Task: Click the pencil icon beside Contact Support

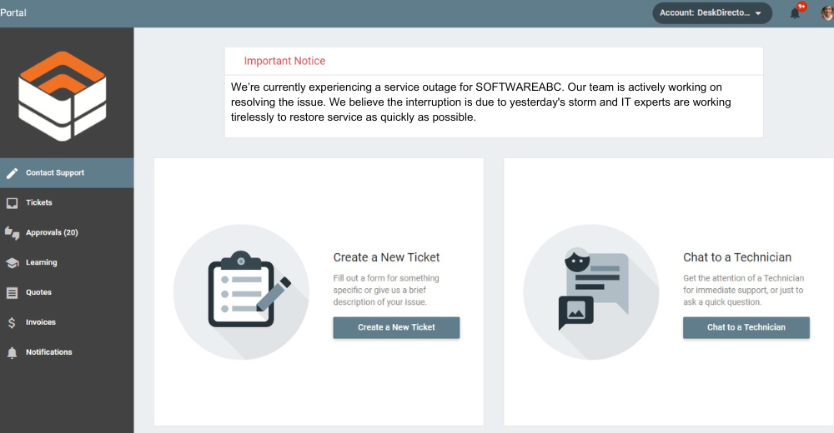Action: [x=12, y=173]
